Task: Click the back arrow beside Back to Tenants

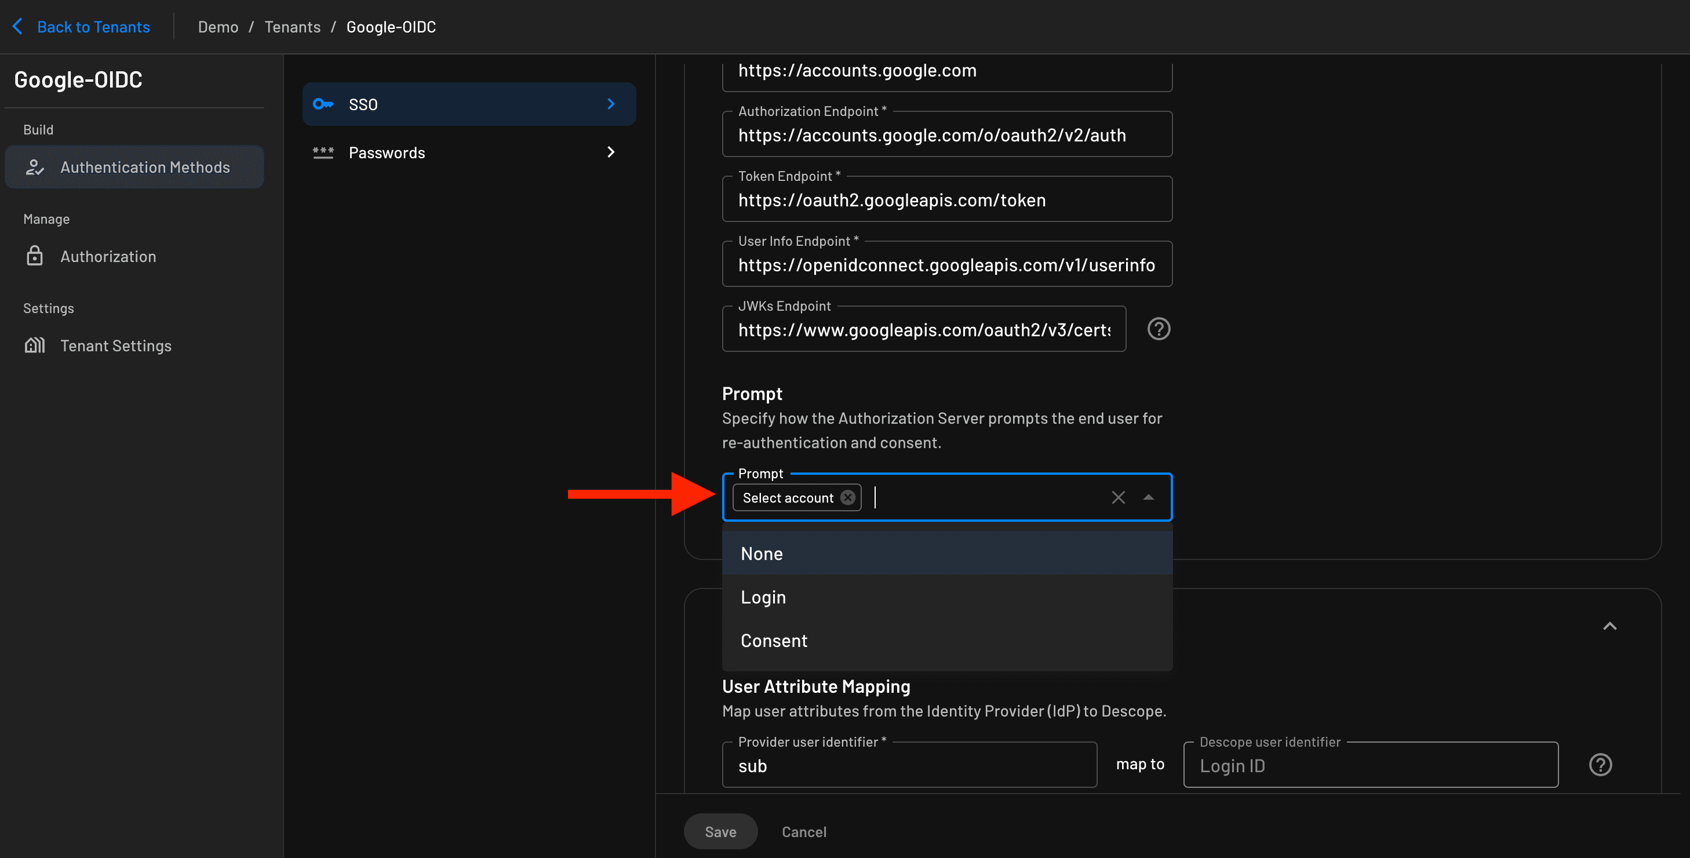Action: 17,26
